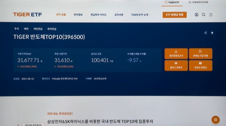
Task: Open the hamburger full menu icon
Action: point(211,15)
